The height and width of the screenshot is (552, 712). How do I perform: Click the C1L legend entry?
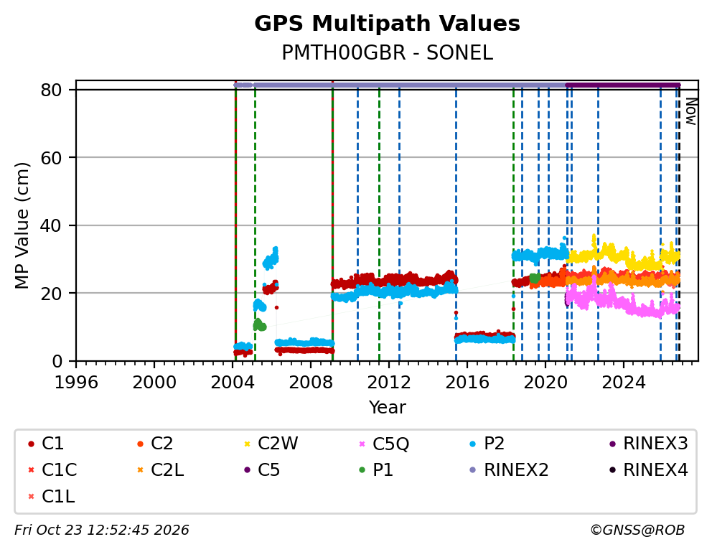tap(51, 497)
